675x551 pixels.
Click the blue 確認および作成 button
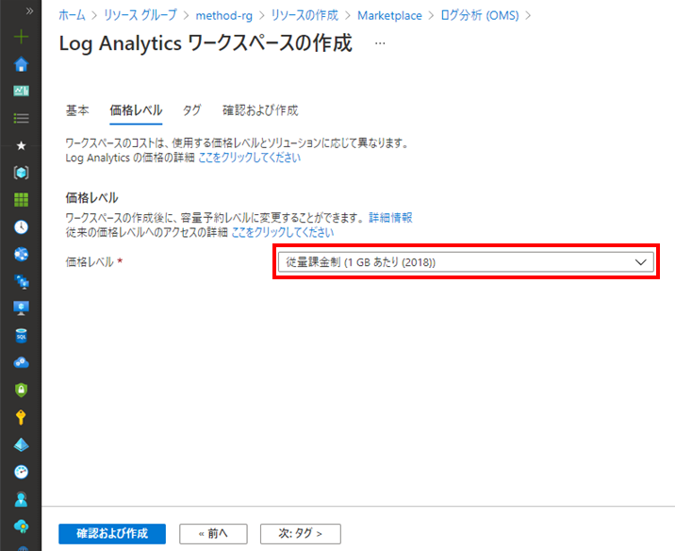coord(112,534)
